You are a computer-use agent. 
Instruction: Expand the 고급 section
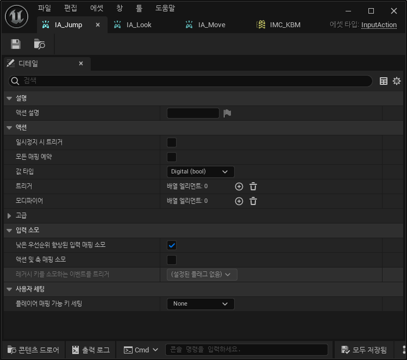coord(9,215)
